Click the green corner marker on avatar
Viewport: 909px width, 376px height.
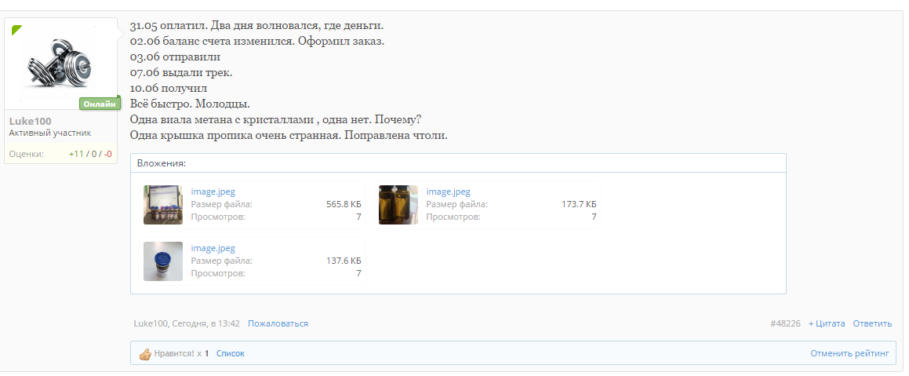click(16, 29)
